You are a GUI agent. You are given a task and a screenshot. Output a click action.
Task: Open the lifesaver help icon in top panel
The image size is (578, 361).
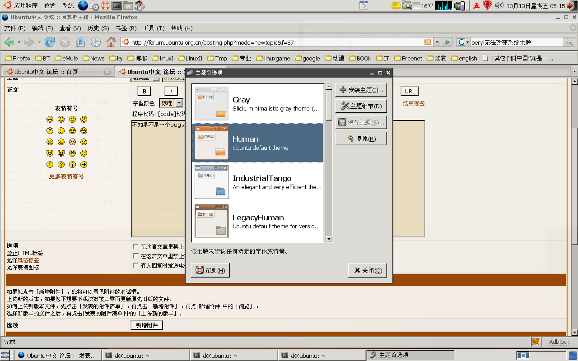click(x=105, y=6)
